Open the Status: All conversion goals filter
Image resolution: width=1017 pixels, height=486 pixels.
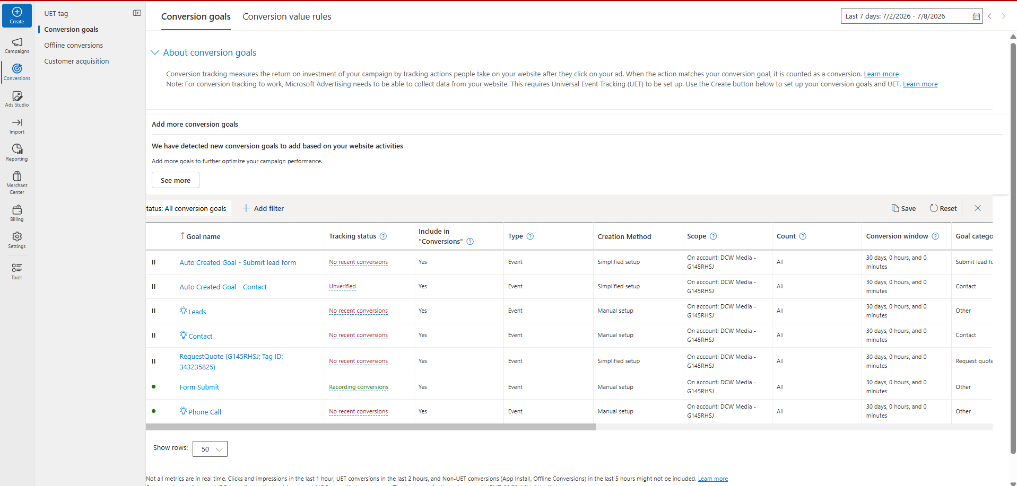tap(188, 208)
